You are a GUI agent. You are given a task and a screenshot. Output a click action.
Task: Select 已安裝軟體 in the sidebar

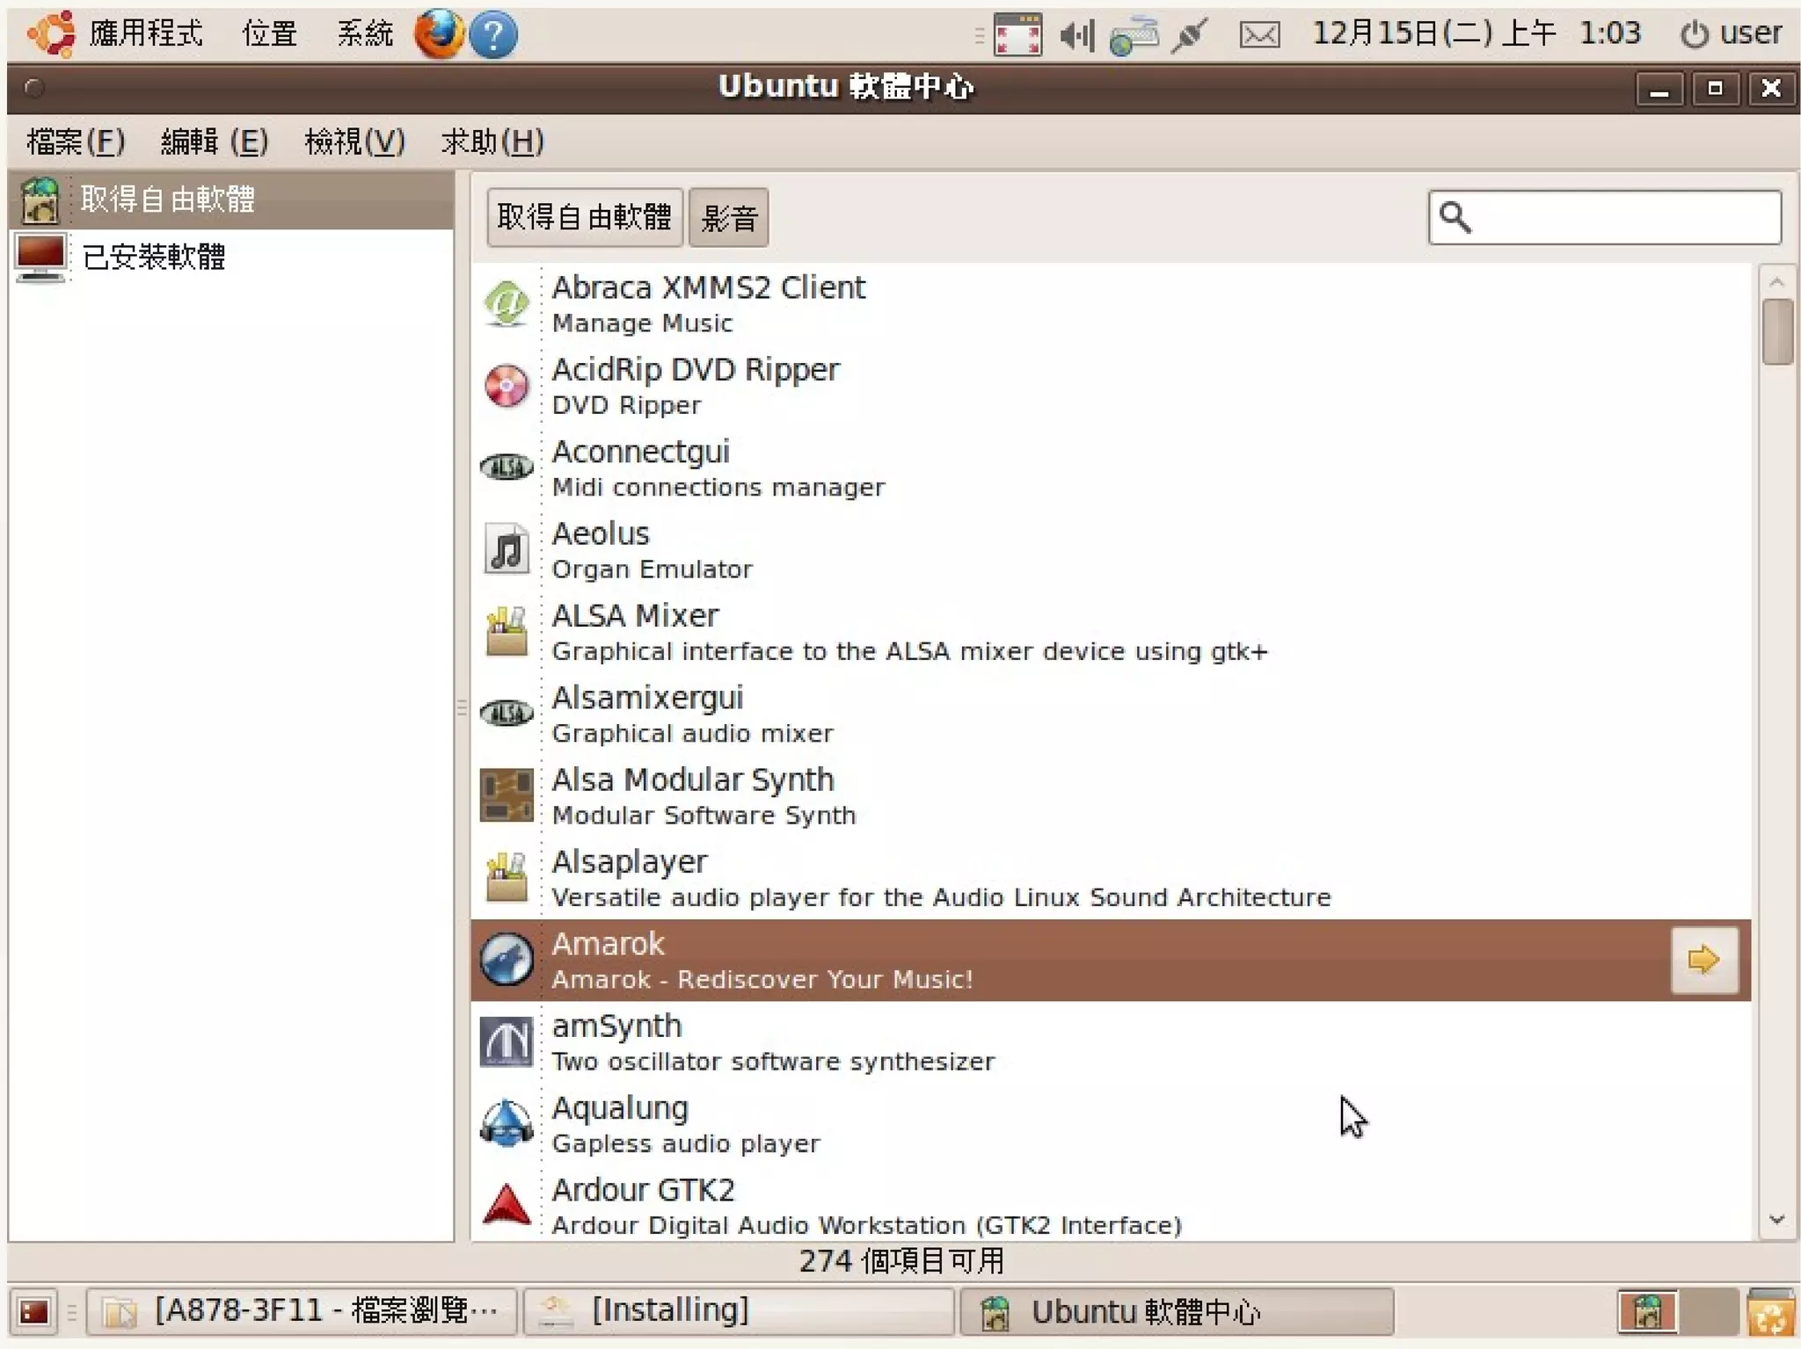coord(231,257)
